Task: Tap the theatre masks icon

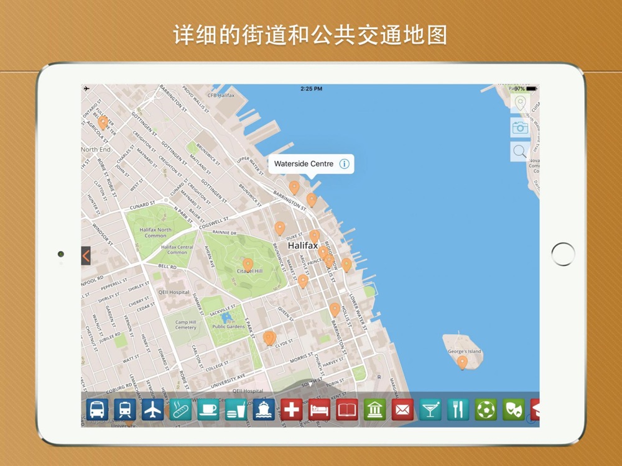Action: point(514,409)
